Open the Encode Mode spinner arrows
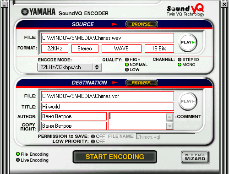 97,67
